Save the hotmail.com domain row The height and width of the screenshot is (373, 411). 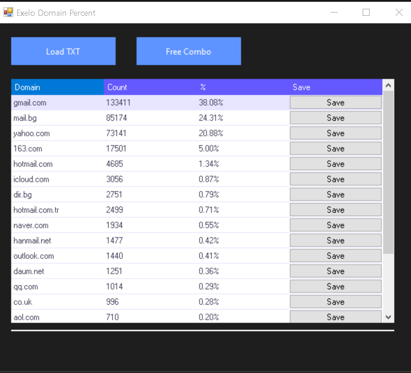335,164
